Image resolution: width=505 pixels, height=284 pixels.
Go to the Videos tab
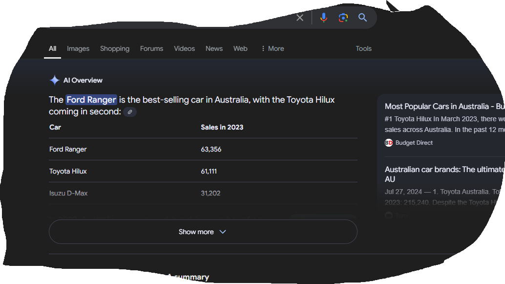point(184,48)
